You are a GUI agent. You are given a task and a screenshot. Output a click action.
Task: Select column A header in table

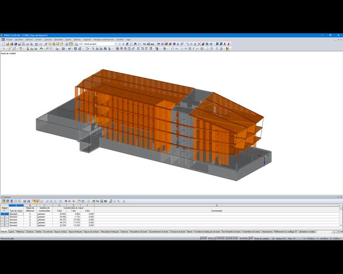click(16, 205)
